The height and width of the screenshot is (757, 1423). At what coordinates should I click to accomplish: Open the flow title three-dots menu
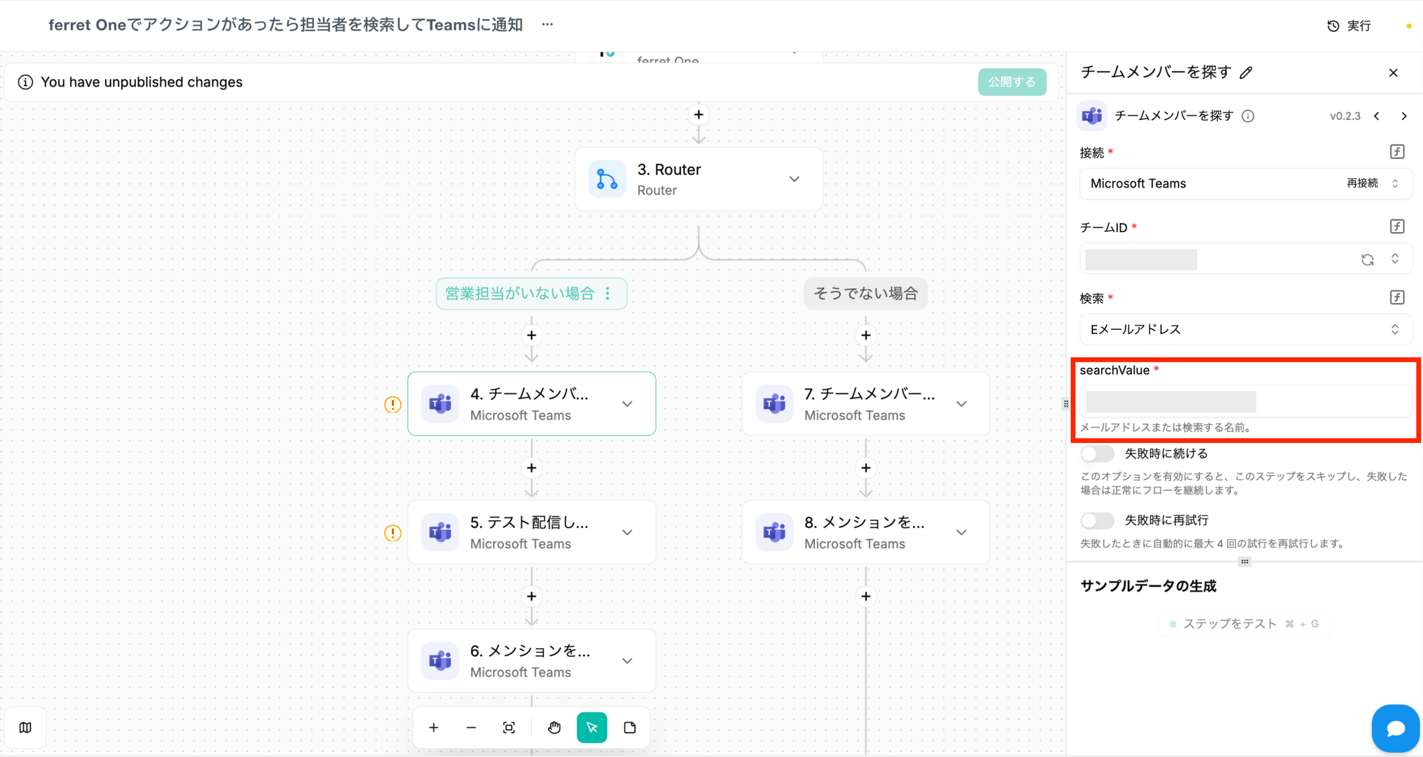pos(548,24)
